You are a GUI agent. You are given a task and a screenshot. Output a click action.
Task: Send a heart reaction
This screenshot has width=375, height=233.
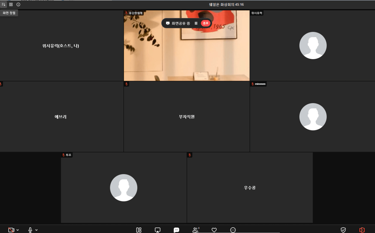pos(214,230)
